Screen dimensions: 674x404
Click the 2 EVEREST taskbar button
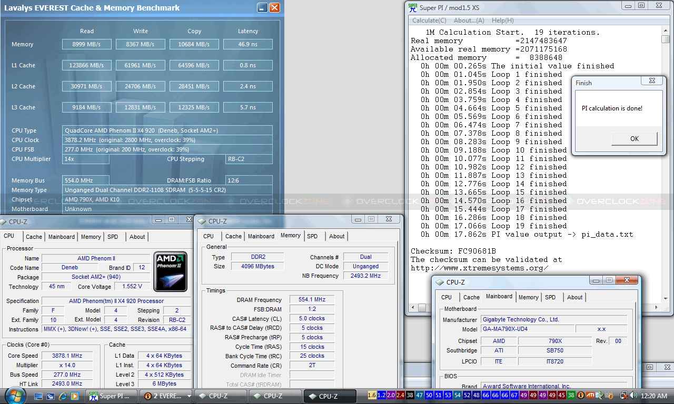[x=166, y=396]
